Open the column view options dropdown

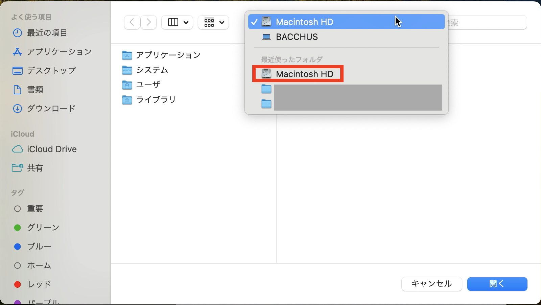coord(177,22)
